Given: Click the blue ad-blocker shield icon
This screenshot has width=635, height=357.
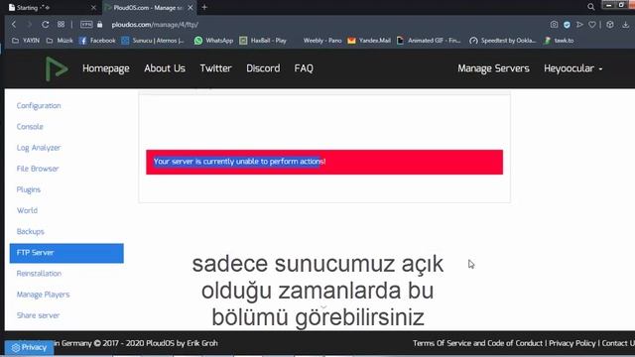Looking at the screenshot, I should [x=567, y=25].
